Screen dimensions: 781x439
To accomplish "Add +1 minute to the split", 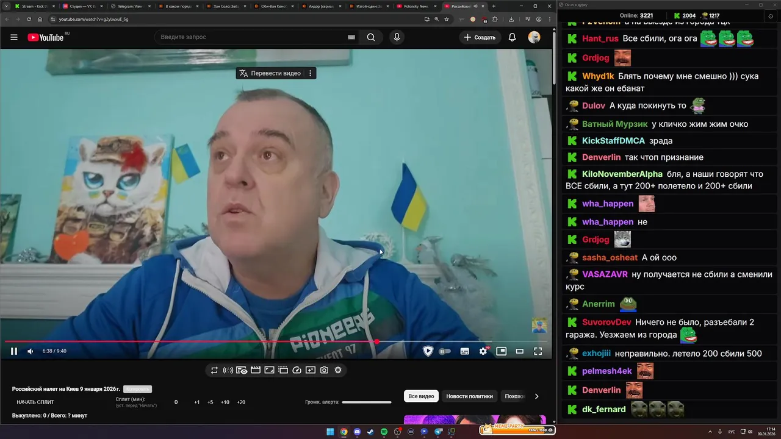I will click(x=197, y=402).
